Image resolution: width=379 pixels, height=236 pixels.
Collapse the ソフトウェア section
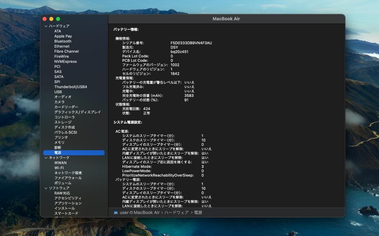(x=46, y=188)
